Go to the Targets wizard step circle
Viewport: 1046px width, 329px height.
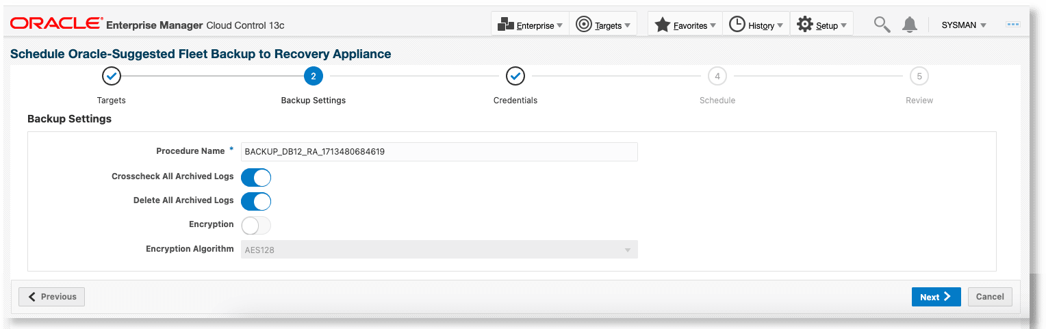[x=112, y=76]
